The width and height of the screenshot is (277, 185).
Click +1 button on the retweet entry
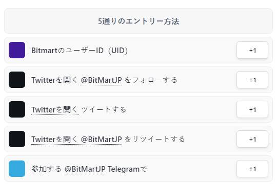[x=252, y=139]
